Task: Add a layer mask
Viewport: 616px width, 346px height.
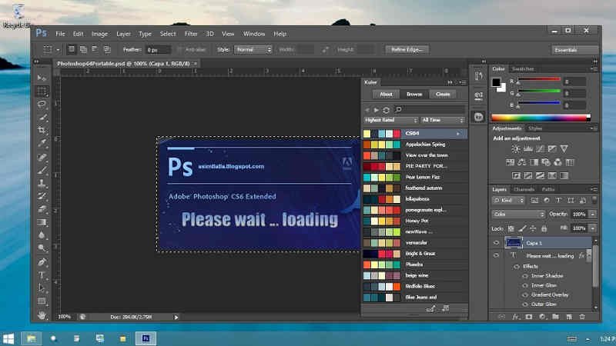Action: click(x=529, y=317)
